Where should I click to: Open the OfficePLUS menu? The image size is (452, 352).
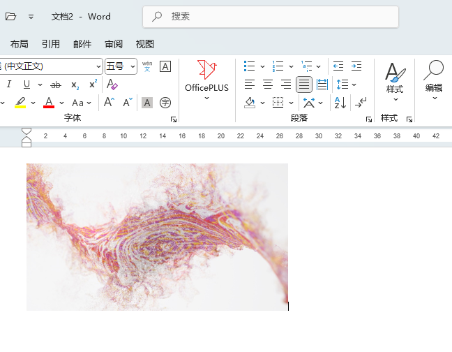(x=206, y=80)
